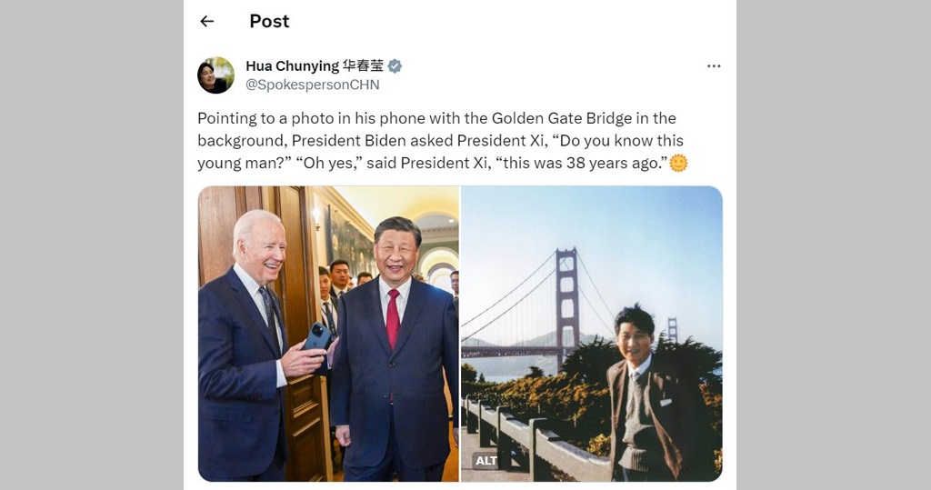Open the Hua Chunying display name link
Image resolution: width=931 pixels, height=490 pixels.
(x=292, y=66)
